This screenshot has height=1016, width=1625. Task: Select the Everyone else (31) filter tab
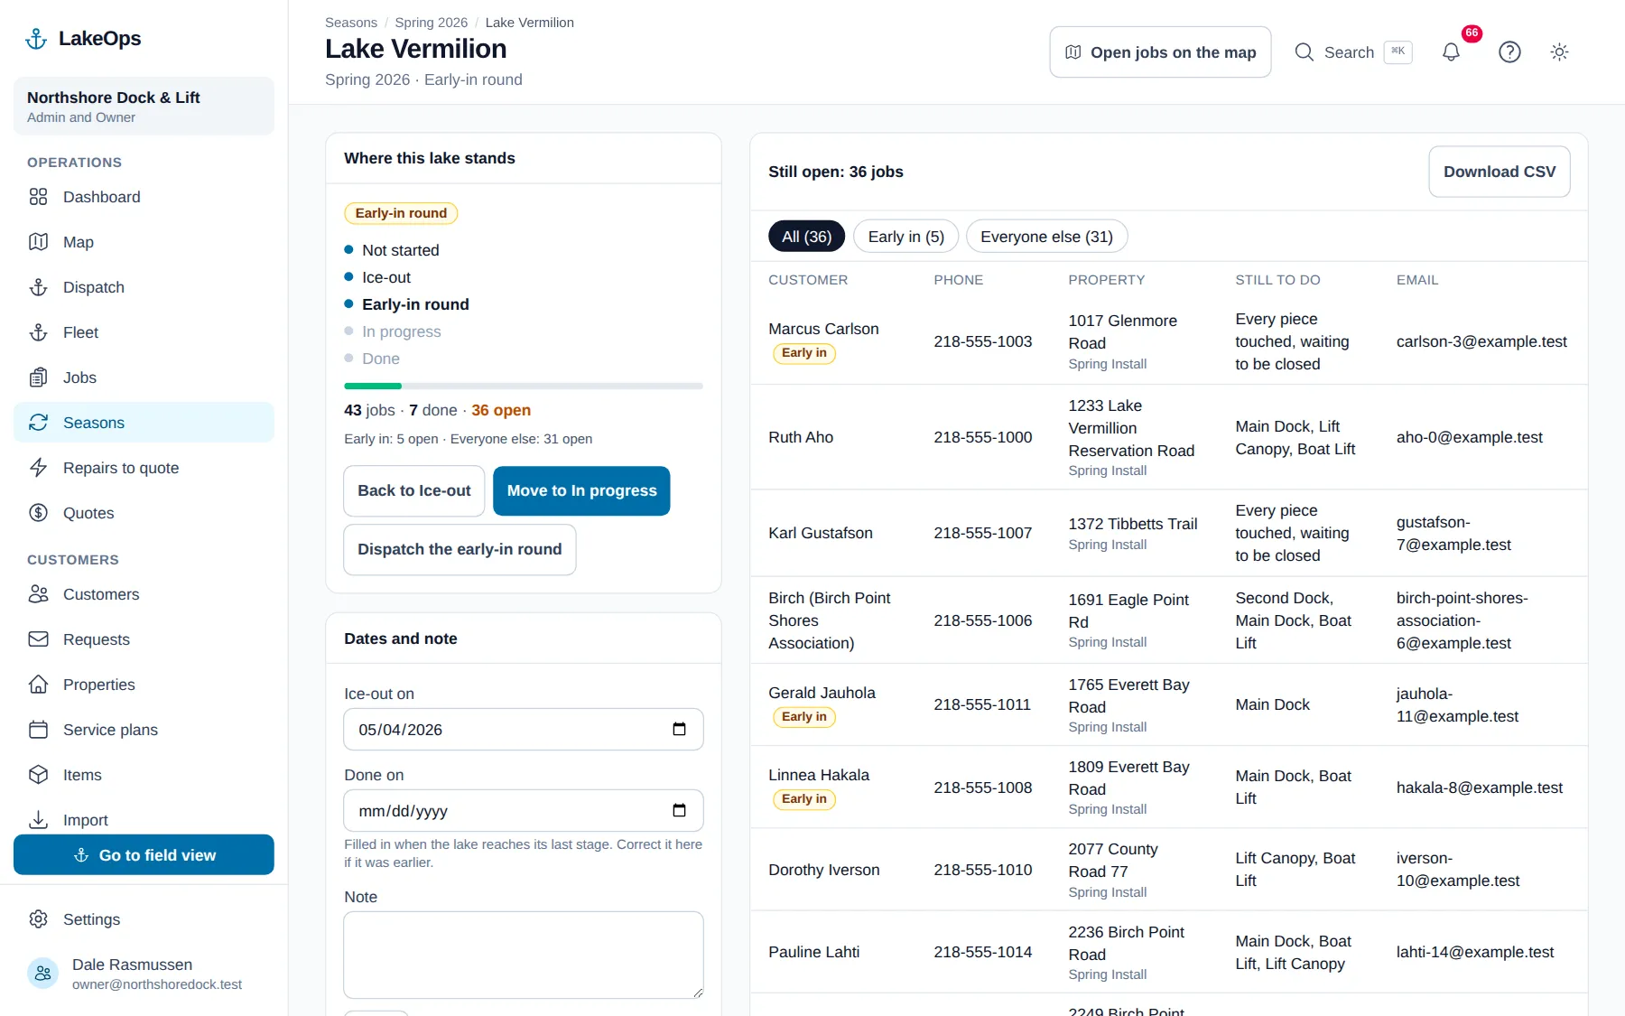1046,237
